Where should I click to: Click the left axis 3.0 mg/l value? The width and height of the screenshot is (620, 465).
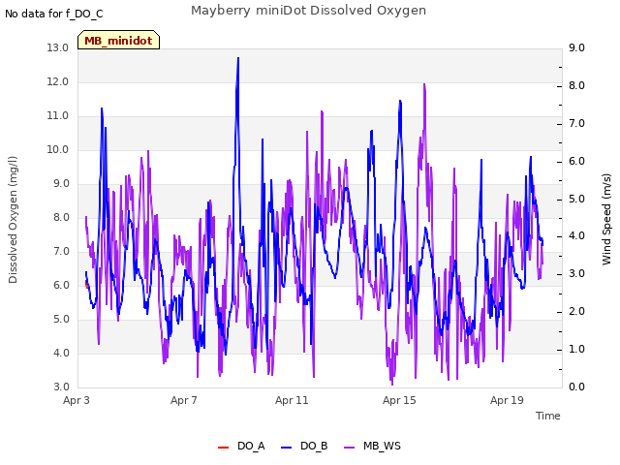tap(61, 387)
